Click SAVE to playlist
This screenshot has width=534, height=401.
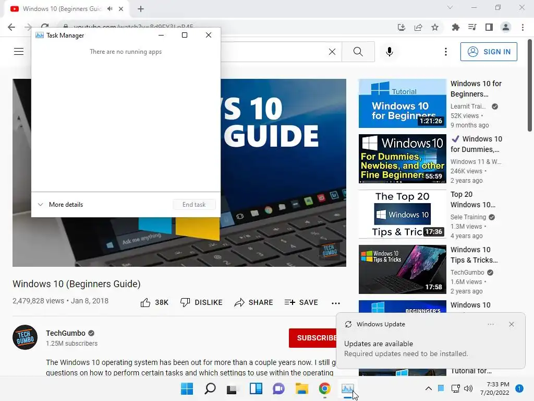coord(301,302)
